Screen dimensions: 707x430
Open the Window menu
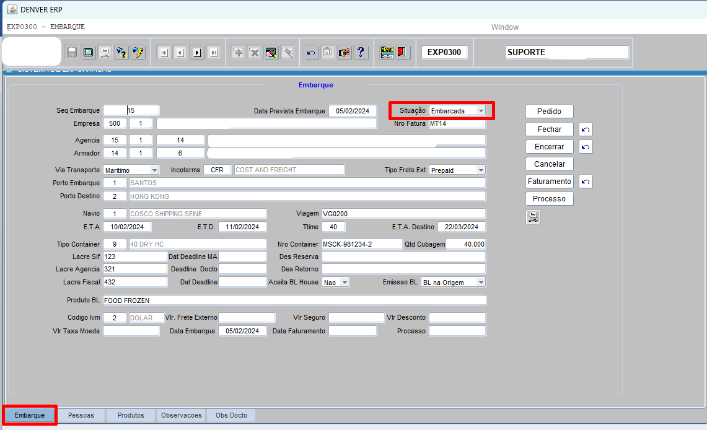click(505, 27)
